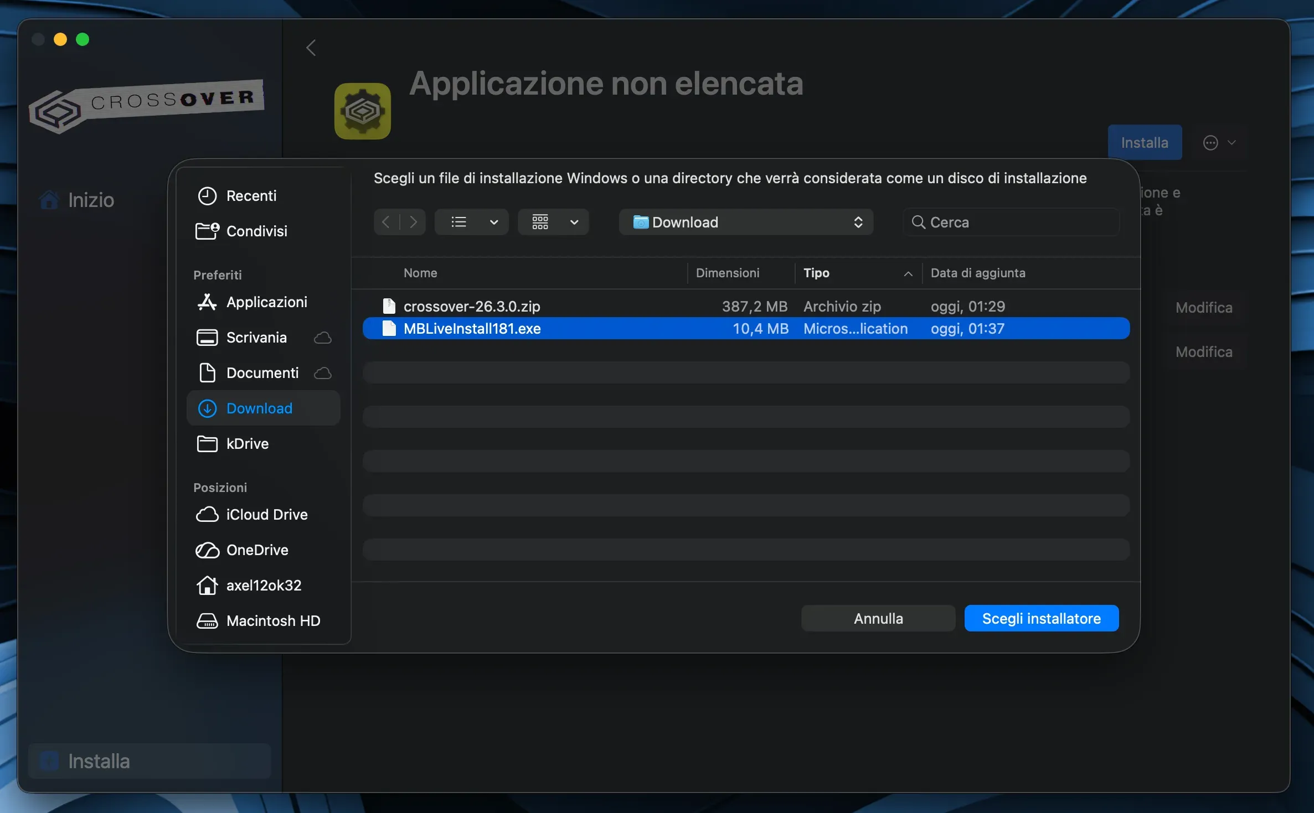Select Download folder in the sidebar

[x=263, y=408]
